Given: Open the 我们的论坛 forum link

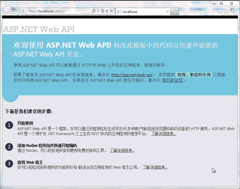Looking at the screenshot, I should point(173,80).
